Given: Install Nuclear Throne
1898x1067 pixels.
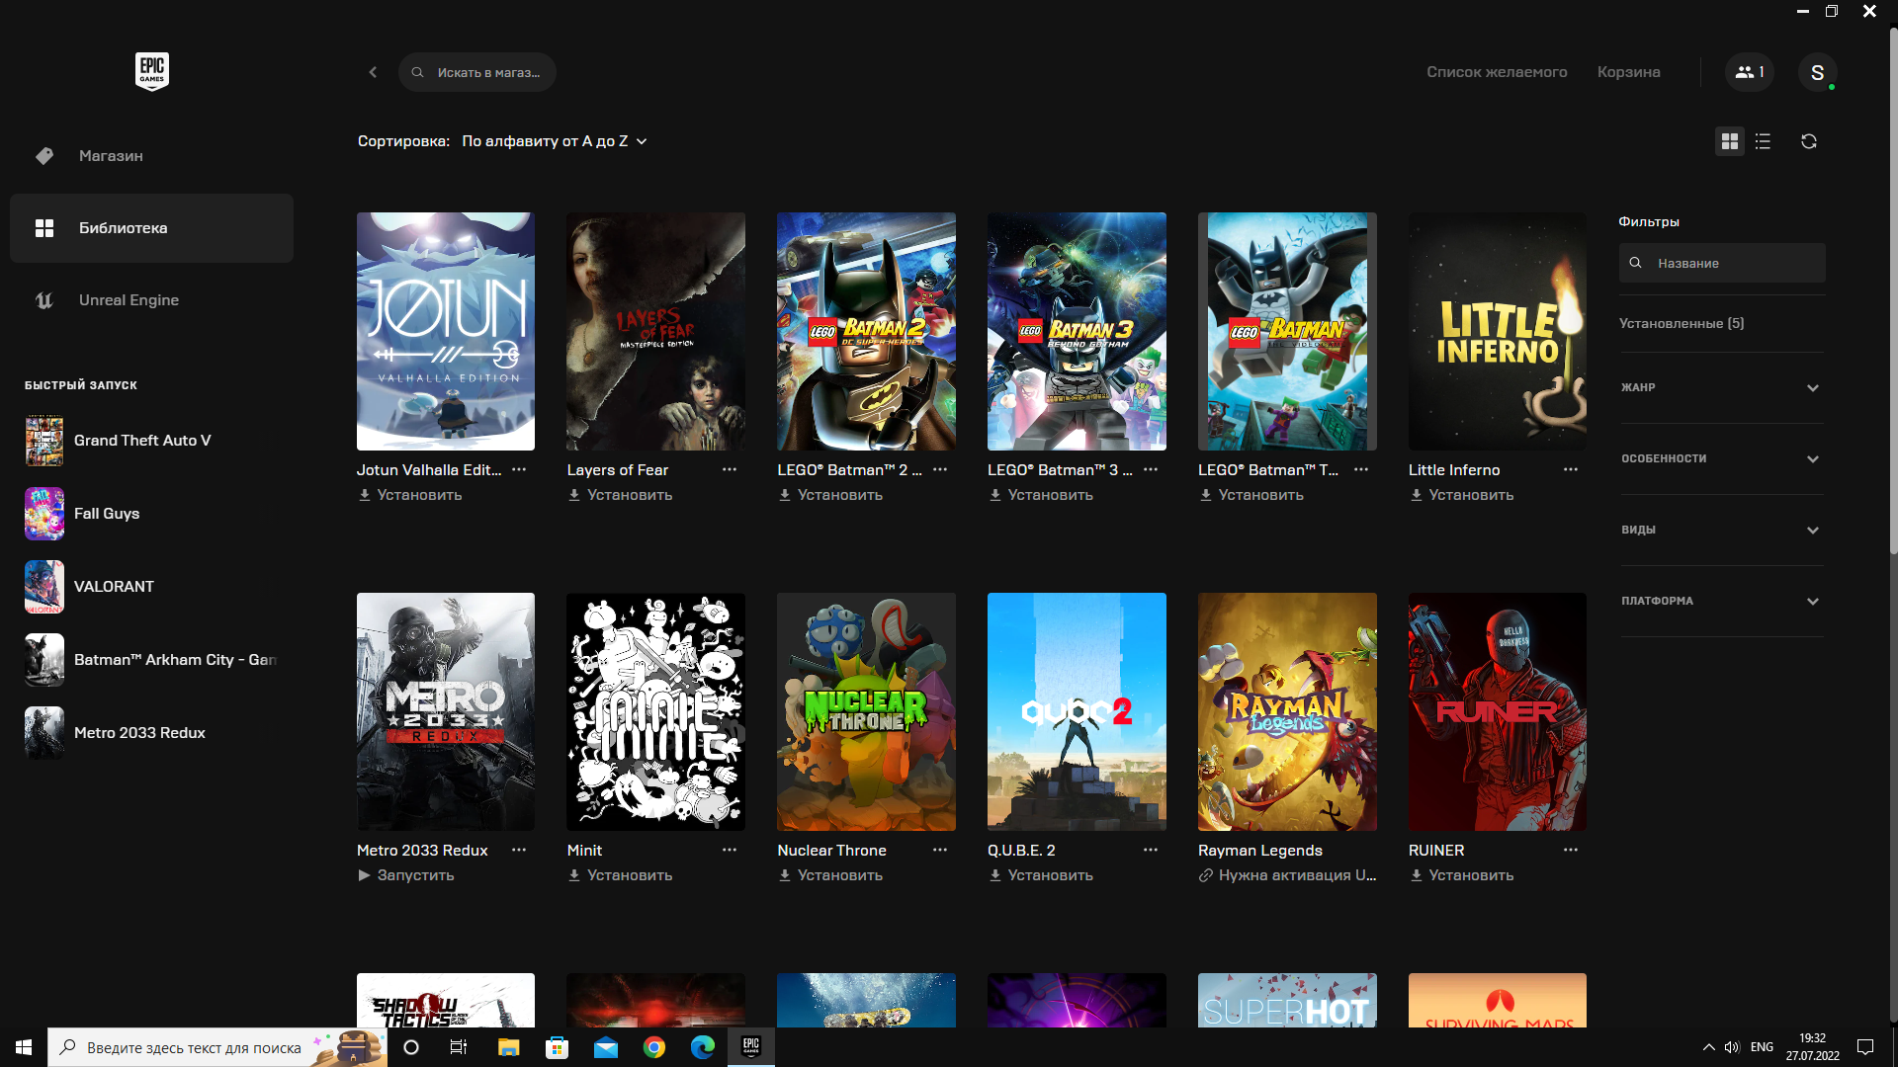Looking at the screenshot, I should coord(830,875).
